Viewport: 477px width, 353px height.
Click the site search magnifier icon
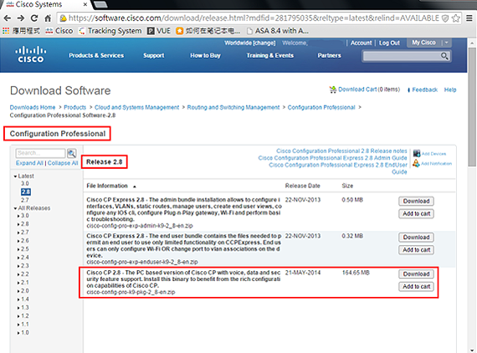444,56
